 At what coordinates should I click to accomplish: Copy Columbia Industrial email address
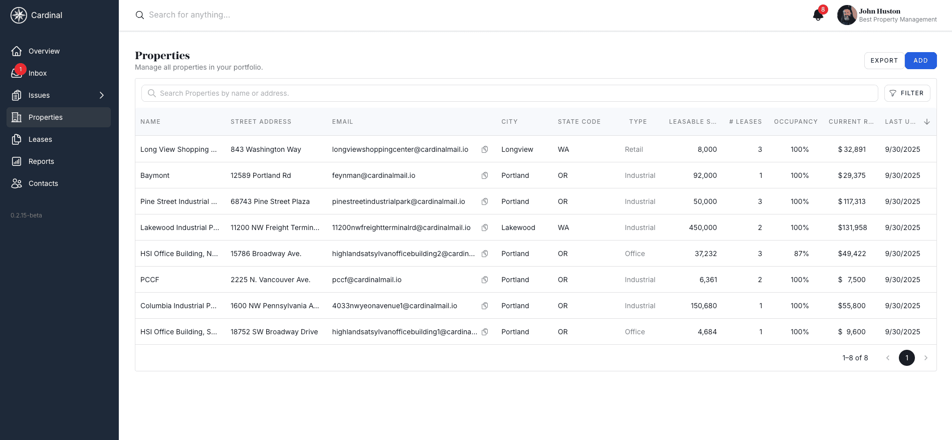pyautogui.click(x=485, y=306)
